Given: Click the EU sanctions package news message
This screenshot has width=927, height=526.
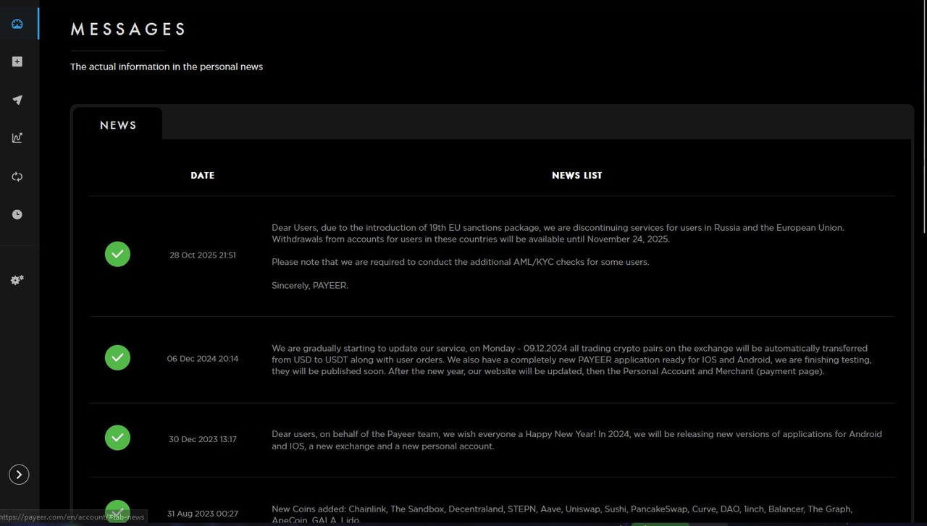Looking at the screenshot, I should (558, 256).
